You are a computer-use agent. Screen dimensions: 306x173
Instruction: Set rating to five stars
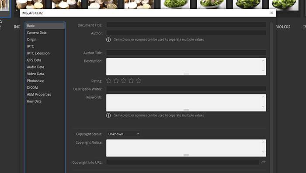click(139, 80)
